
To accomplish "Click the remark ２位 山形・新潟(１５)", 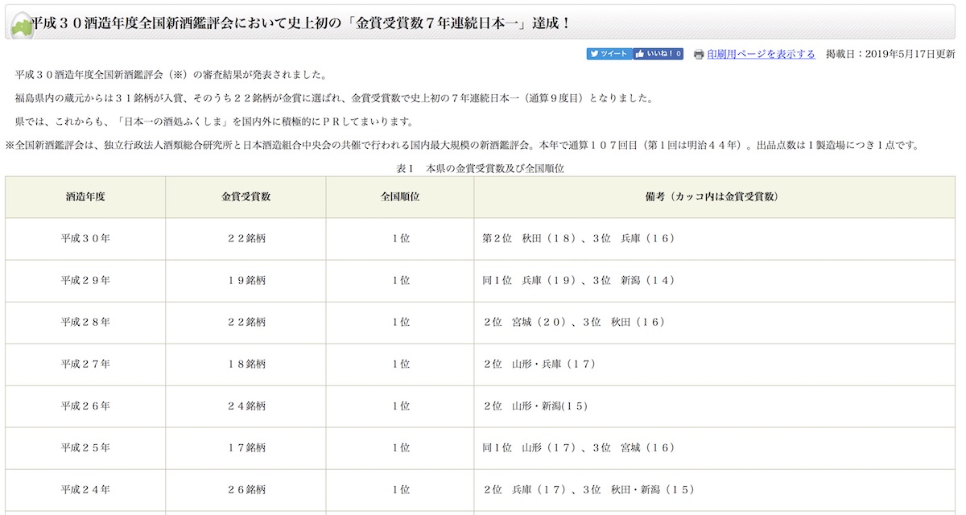I will pos(535,406).
